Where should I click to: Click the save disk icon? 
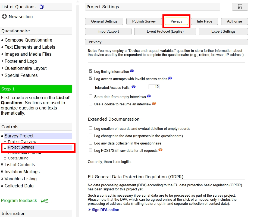pyautogui.click(x=240, y=7)
